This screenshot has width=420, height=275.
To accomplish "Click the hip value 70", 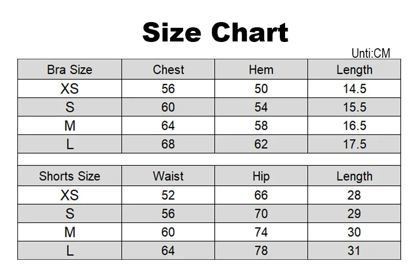I will 261,214.
